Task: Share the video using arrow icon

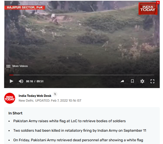Action: (122, 81)
